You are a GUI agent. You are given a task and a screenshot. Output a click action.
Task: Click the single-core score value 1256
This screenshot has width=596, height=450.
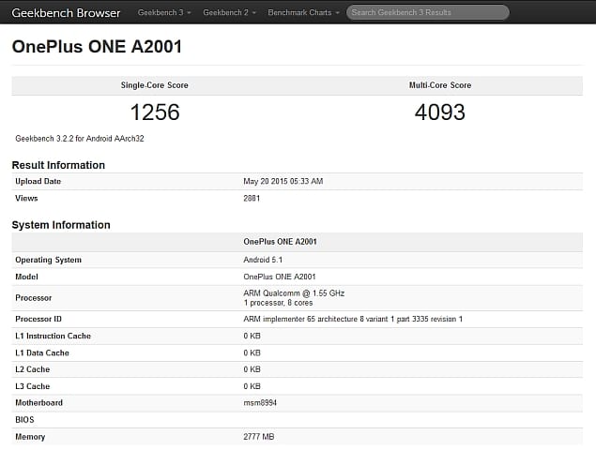pos(155,112)
